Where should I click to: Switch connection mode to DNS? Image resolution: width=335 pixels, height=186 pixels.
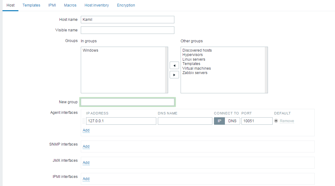tap(233, 121)
